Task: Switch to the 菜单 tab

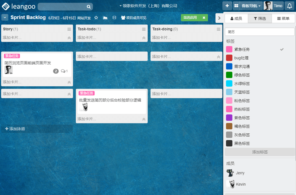Action: [x=283, y=18]
